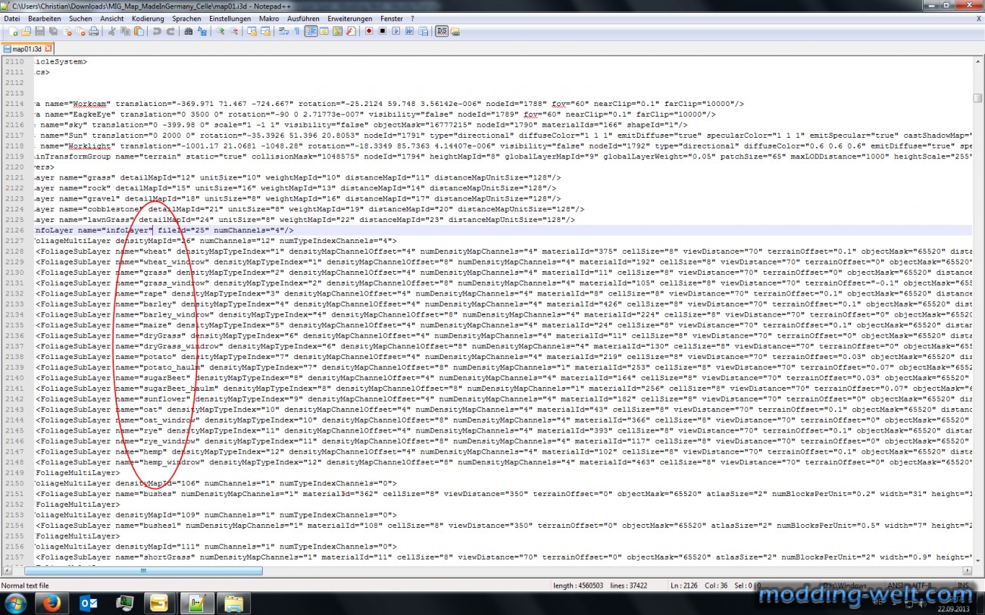Viewport: 985px width, 615px height.
Task: Create a new file with toolbar New icon
Action: [13, 32]
